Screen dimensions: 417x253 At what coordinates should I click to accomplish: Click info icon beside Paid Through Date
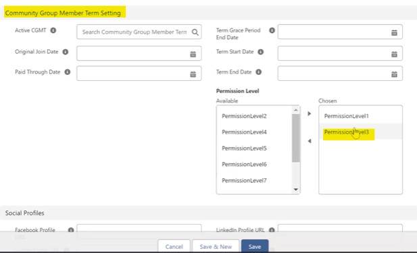[68, 72]
